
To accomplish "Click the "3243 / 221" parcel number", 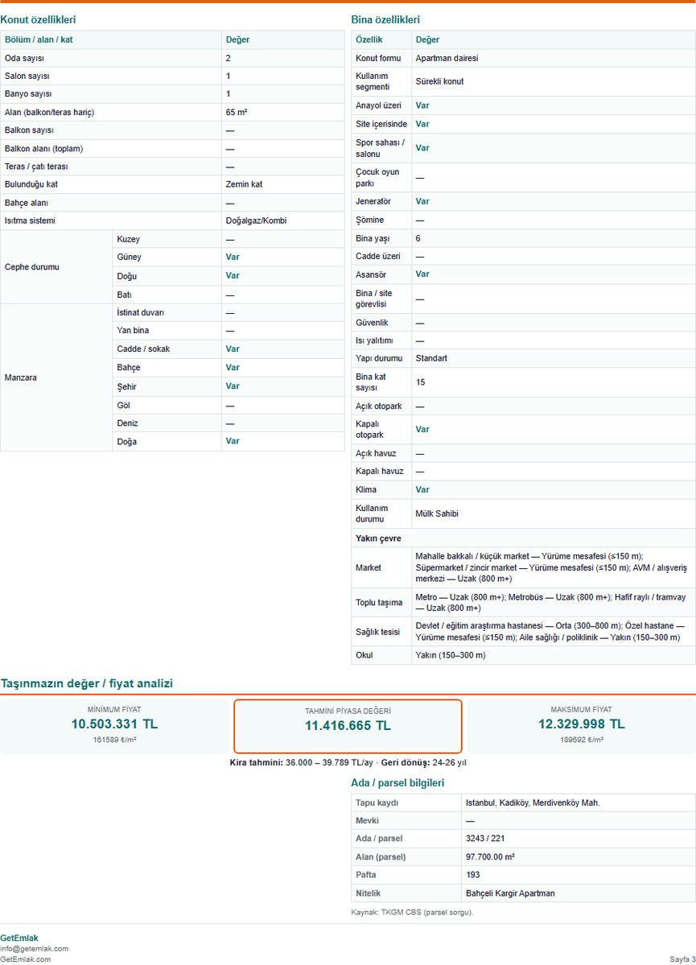I will click(485, 838).
